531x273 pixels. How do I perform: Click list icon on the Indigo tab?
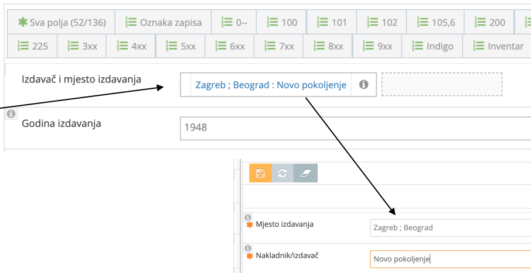tap(417, 46)
